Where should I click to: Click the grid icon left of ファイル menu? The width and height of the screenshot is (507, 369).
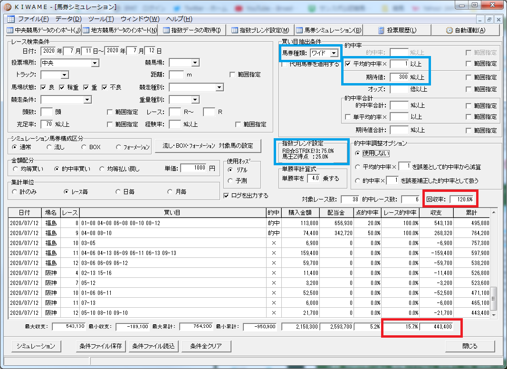pos(10,19)
